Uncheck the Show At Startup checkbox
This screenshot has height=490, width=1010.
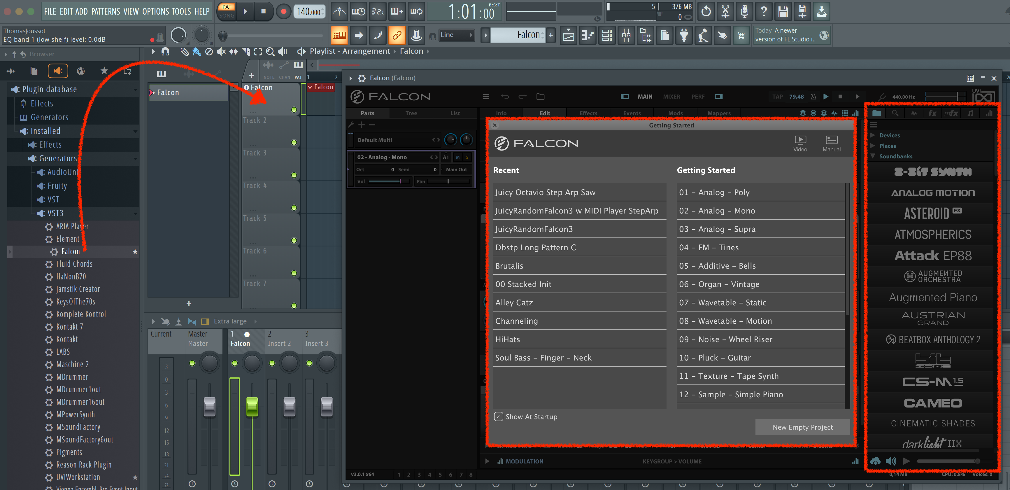pyautogui.click(x=498, y=416)
